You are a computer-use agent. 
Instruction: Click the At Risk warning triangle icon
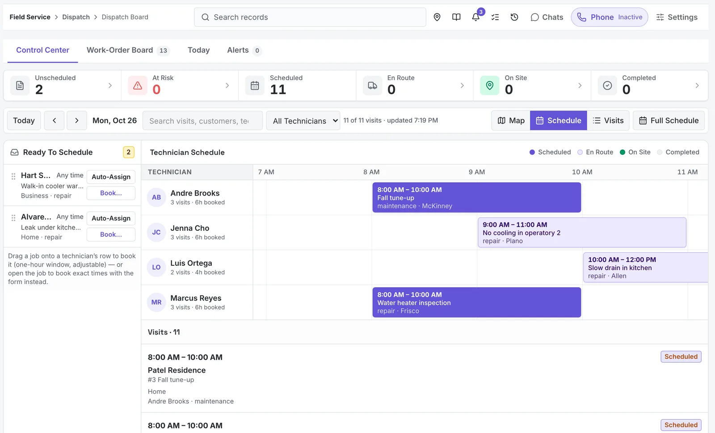(x=138, y=85)
